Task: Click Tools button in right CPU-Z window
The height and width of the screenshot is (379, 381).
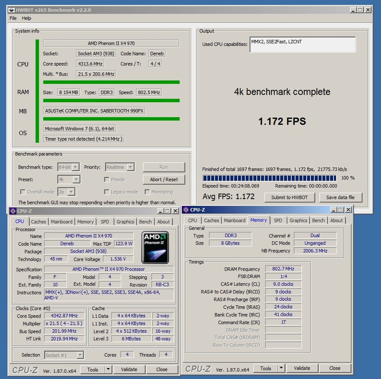Action: (266, 368)
